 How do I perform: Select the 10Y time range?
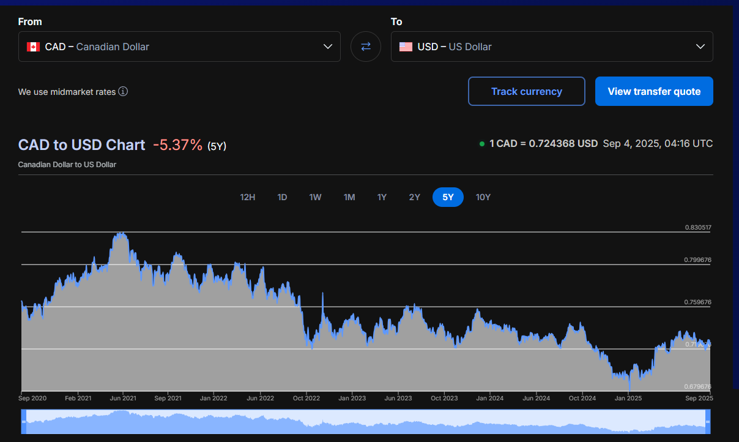[x=483, y=197]
